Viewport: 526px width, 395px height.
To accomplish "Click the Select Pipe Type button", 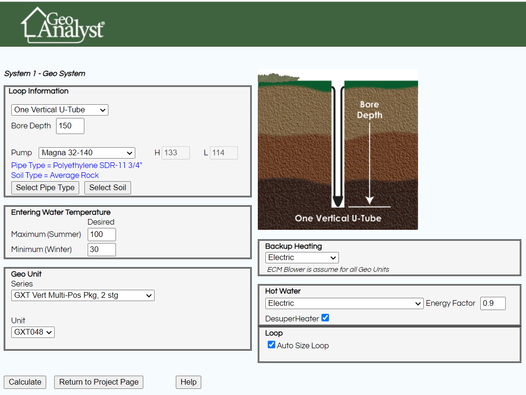I will click(45, 187).
